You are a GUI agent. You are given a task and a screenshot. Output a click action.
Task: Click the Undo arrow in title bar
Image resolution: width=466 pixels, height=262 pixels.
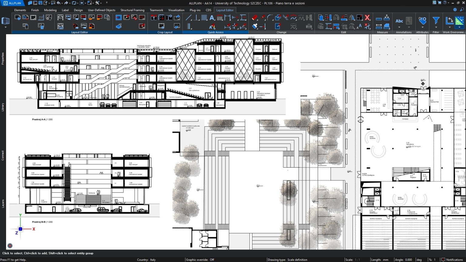(59, 3)
